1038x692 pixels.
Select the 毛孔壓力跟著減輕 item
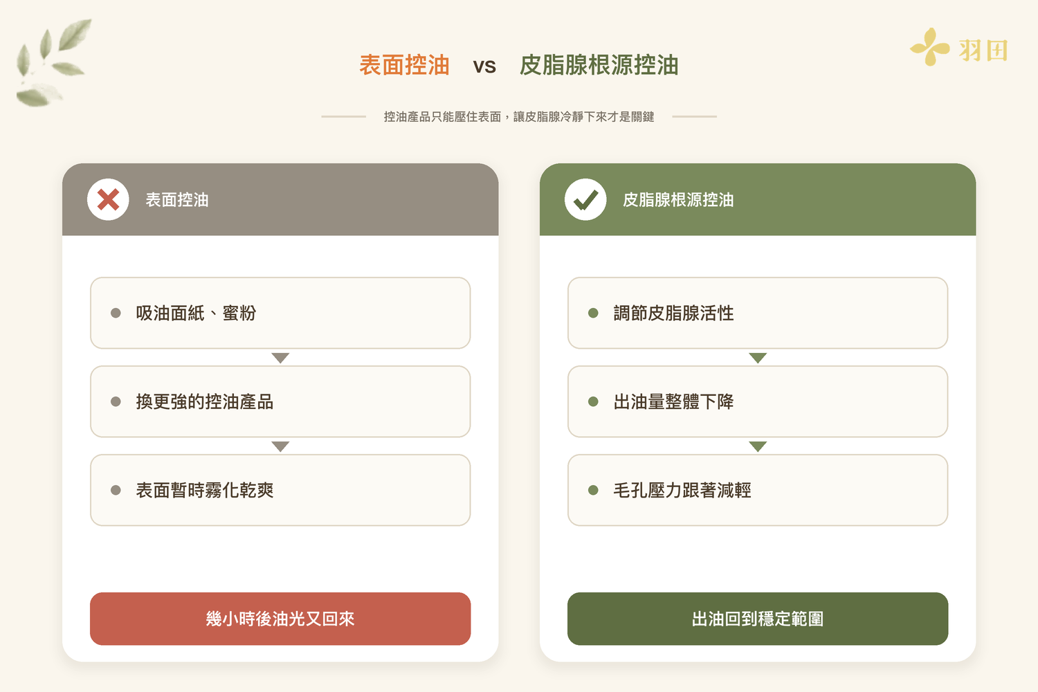point(758,490)
